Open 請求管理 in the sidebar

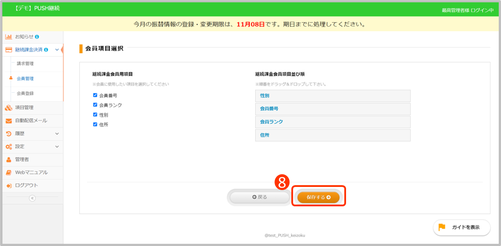(25, 63)
